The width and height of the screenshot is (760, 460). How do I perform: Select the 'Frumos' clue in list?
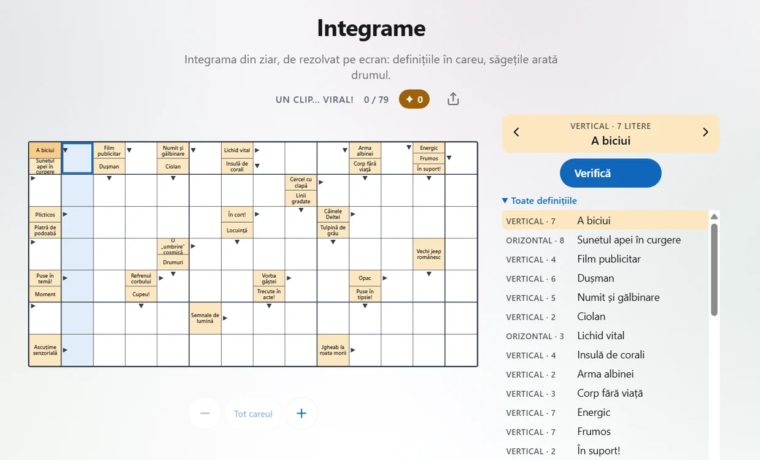605,431
